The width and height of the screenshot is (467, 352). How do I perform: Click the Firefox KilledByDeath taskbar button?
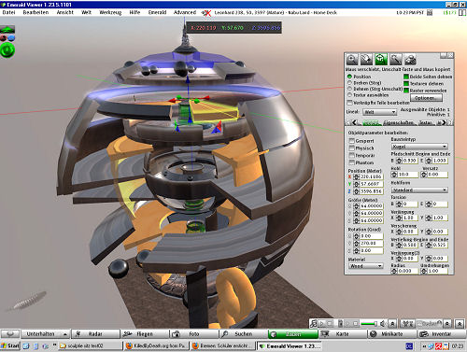[155, 345]
